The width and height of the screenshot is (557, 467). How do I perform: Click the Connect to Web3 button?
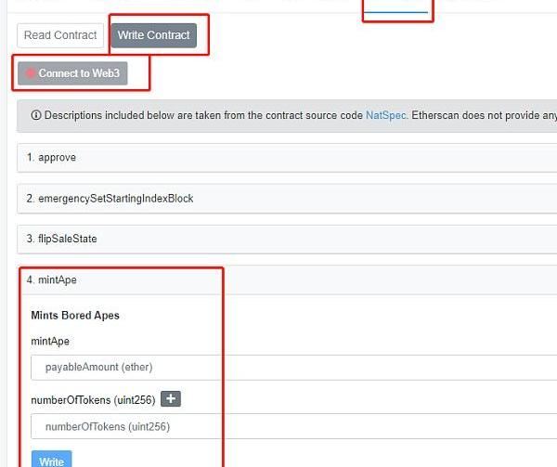pos(72,73)
